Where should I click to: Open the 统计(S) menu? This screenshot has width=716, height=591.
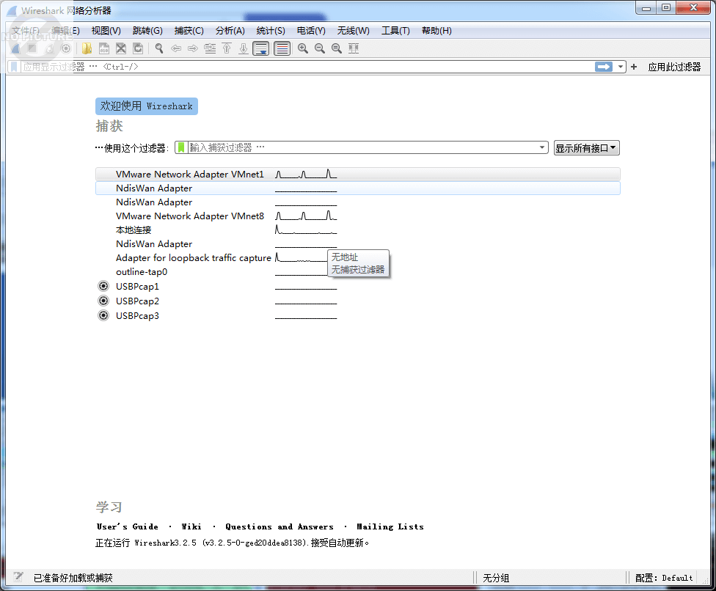[x=271, y=31]
